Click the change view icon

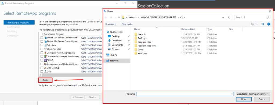(x=252, y=24)
